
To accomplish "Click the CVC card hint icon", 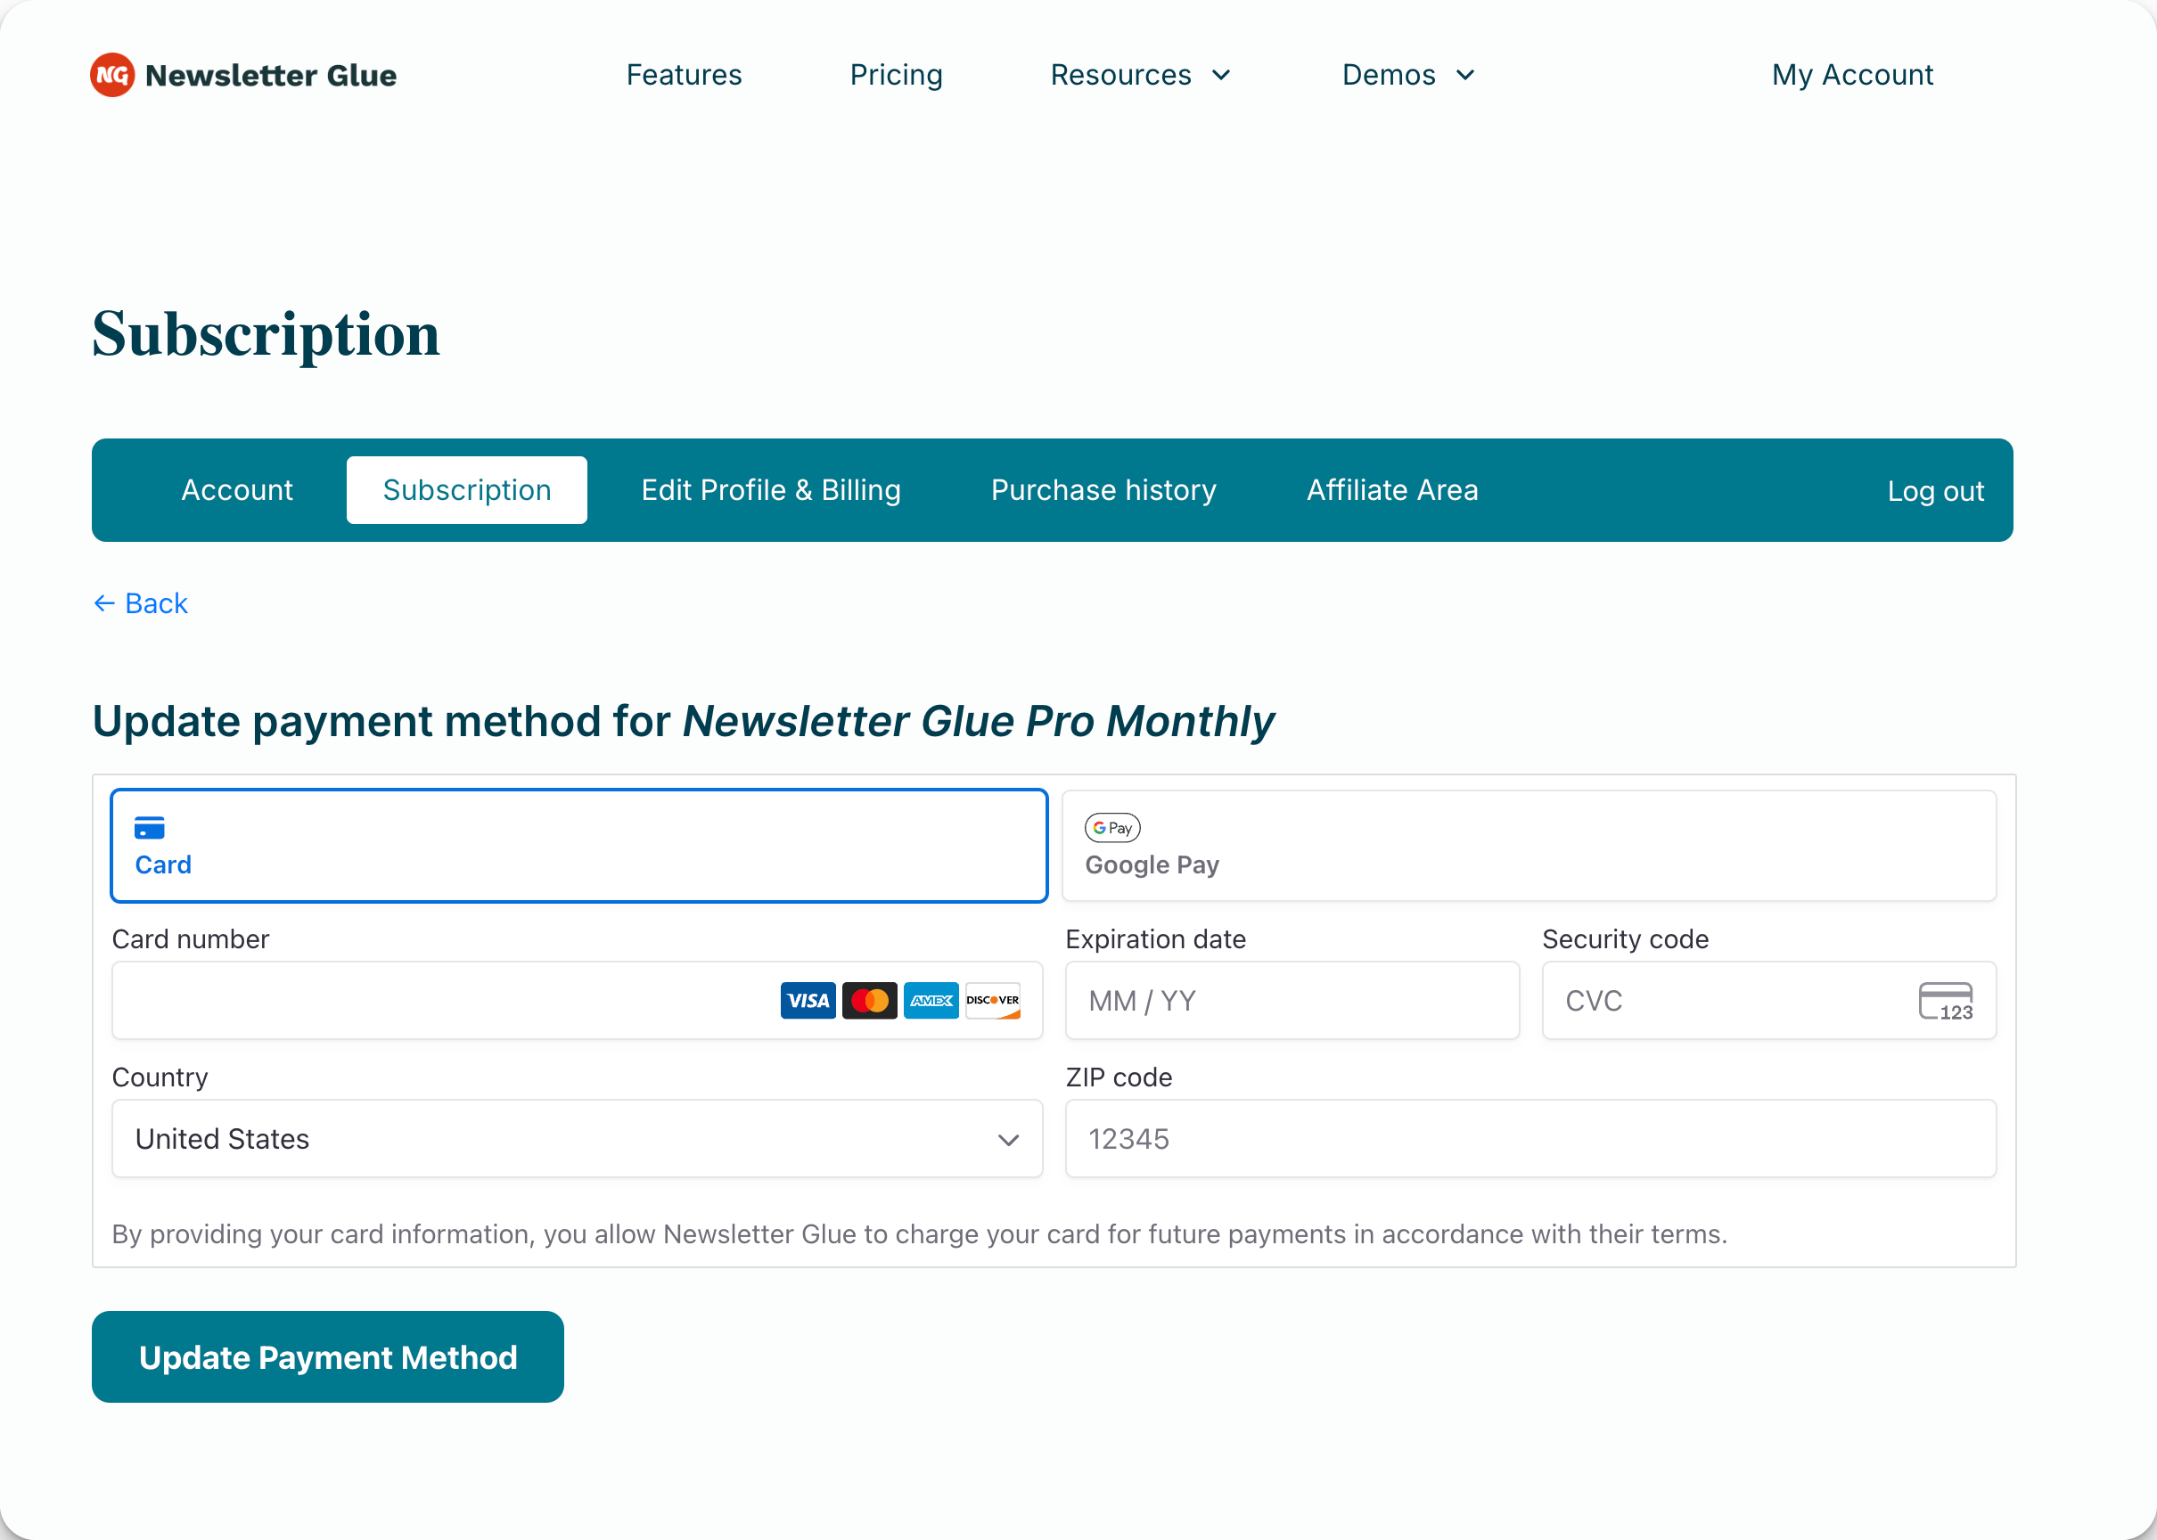I will (x=1947, y=1002).
